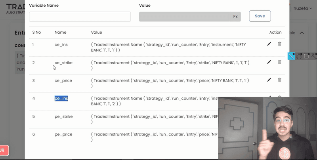This screenshot has height=160, width=317.
Task: Click the pe_price variable name
Action: (x=63, y=134)
